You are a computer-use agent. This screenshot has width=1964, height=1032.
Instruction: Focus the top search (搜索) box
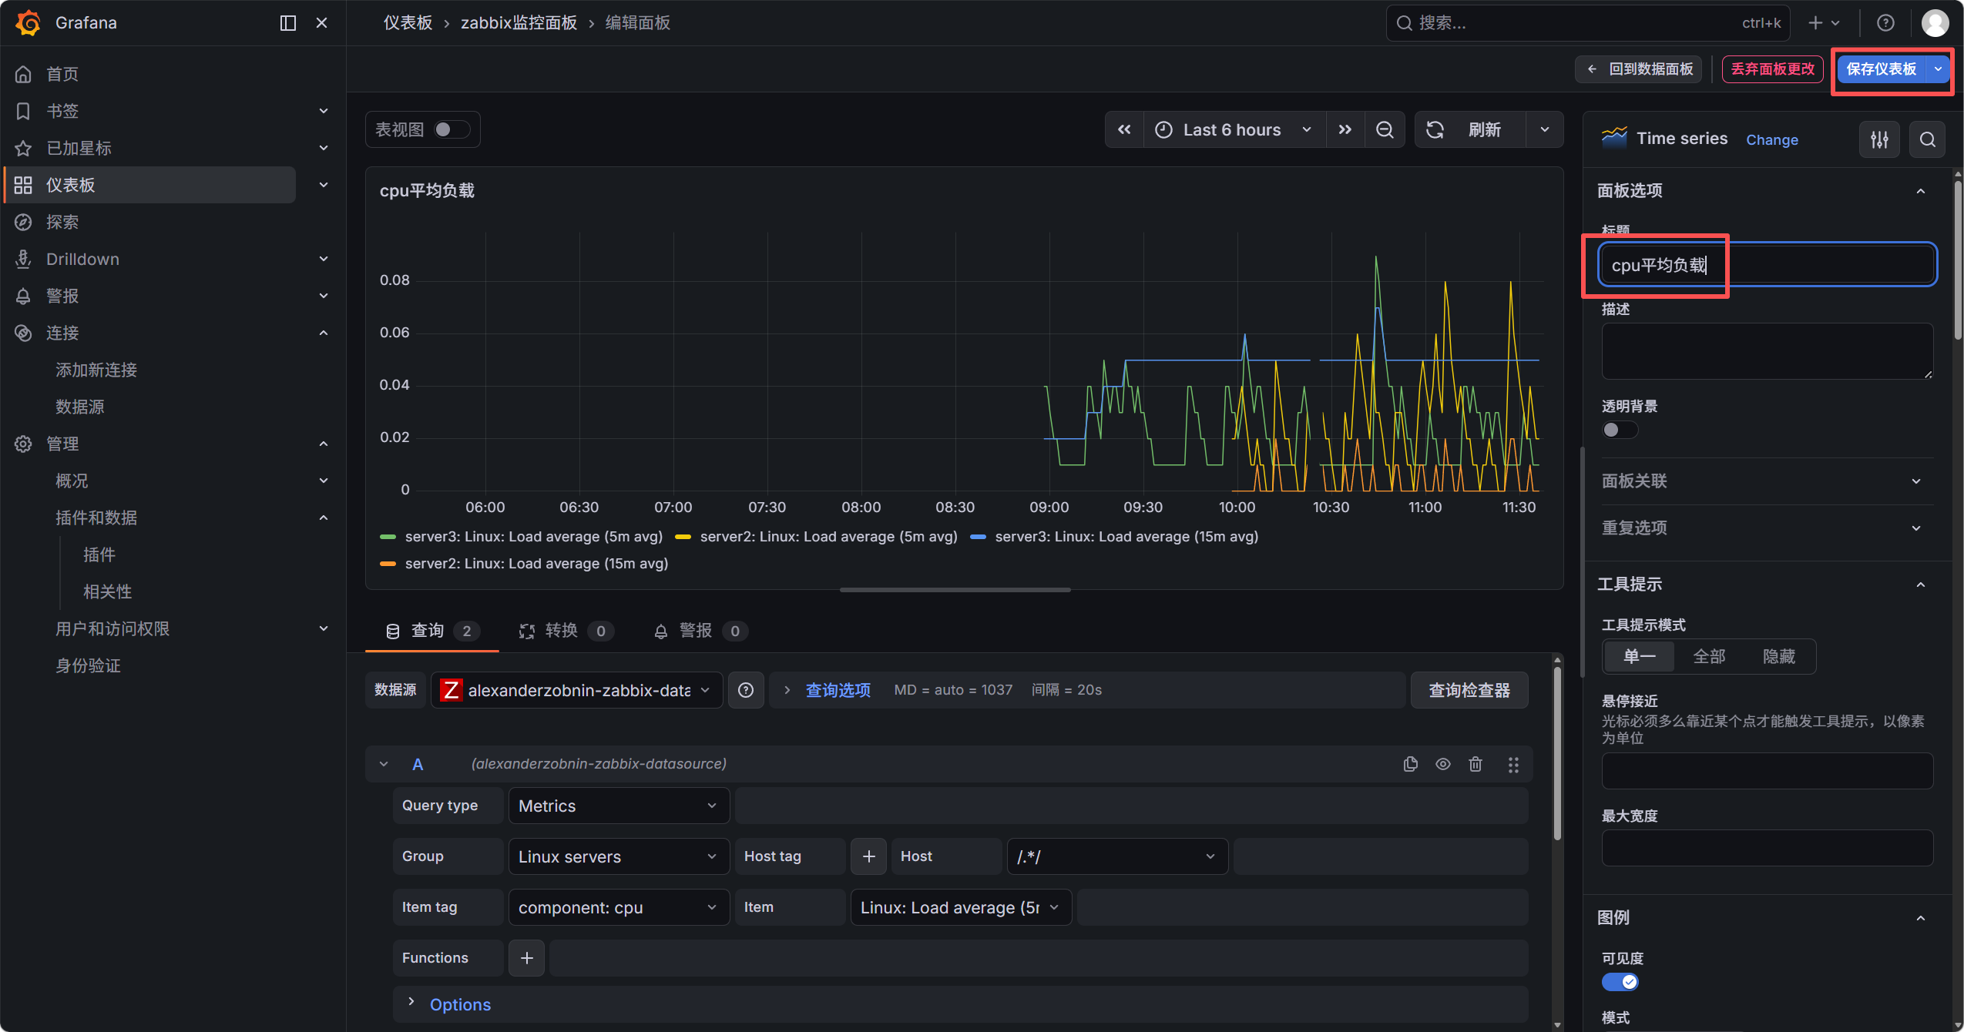point(1588,23)
